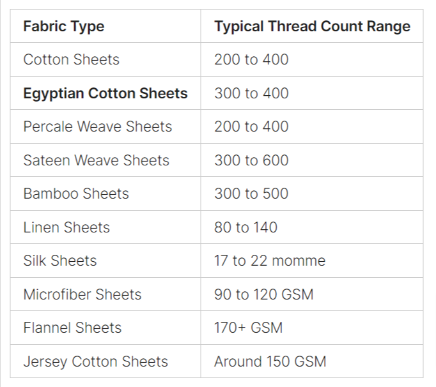The image size is (436, 387).
Task: Select the 300 to 400 value
Action: tap(251, 94)
